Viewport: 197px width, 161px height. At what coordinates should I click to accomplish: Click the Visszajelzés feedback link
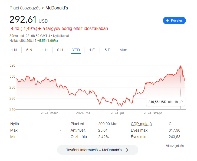175,146
